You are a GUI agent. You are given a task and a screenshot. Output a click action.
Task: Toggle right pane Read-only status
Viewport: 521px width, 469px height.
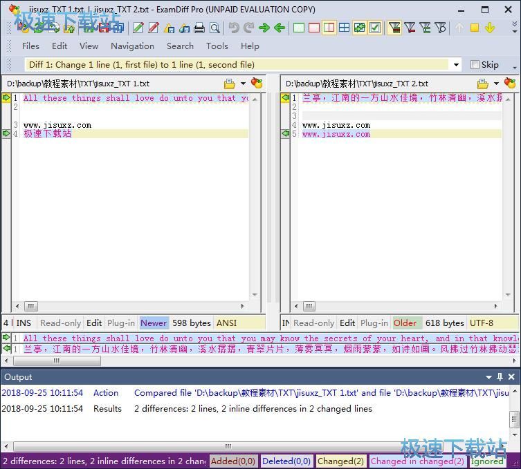pos(313,323)
